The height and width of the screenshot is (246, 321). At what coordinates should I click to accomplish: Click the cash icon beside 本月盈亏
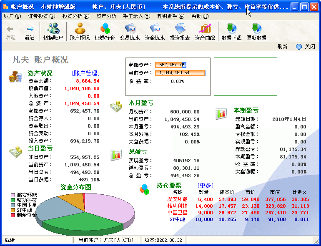point(116,106)
